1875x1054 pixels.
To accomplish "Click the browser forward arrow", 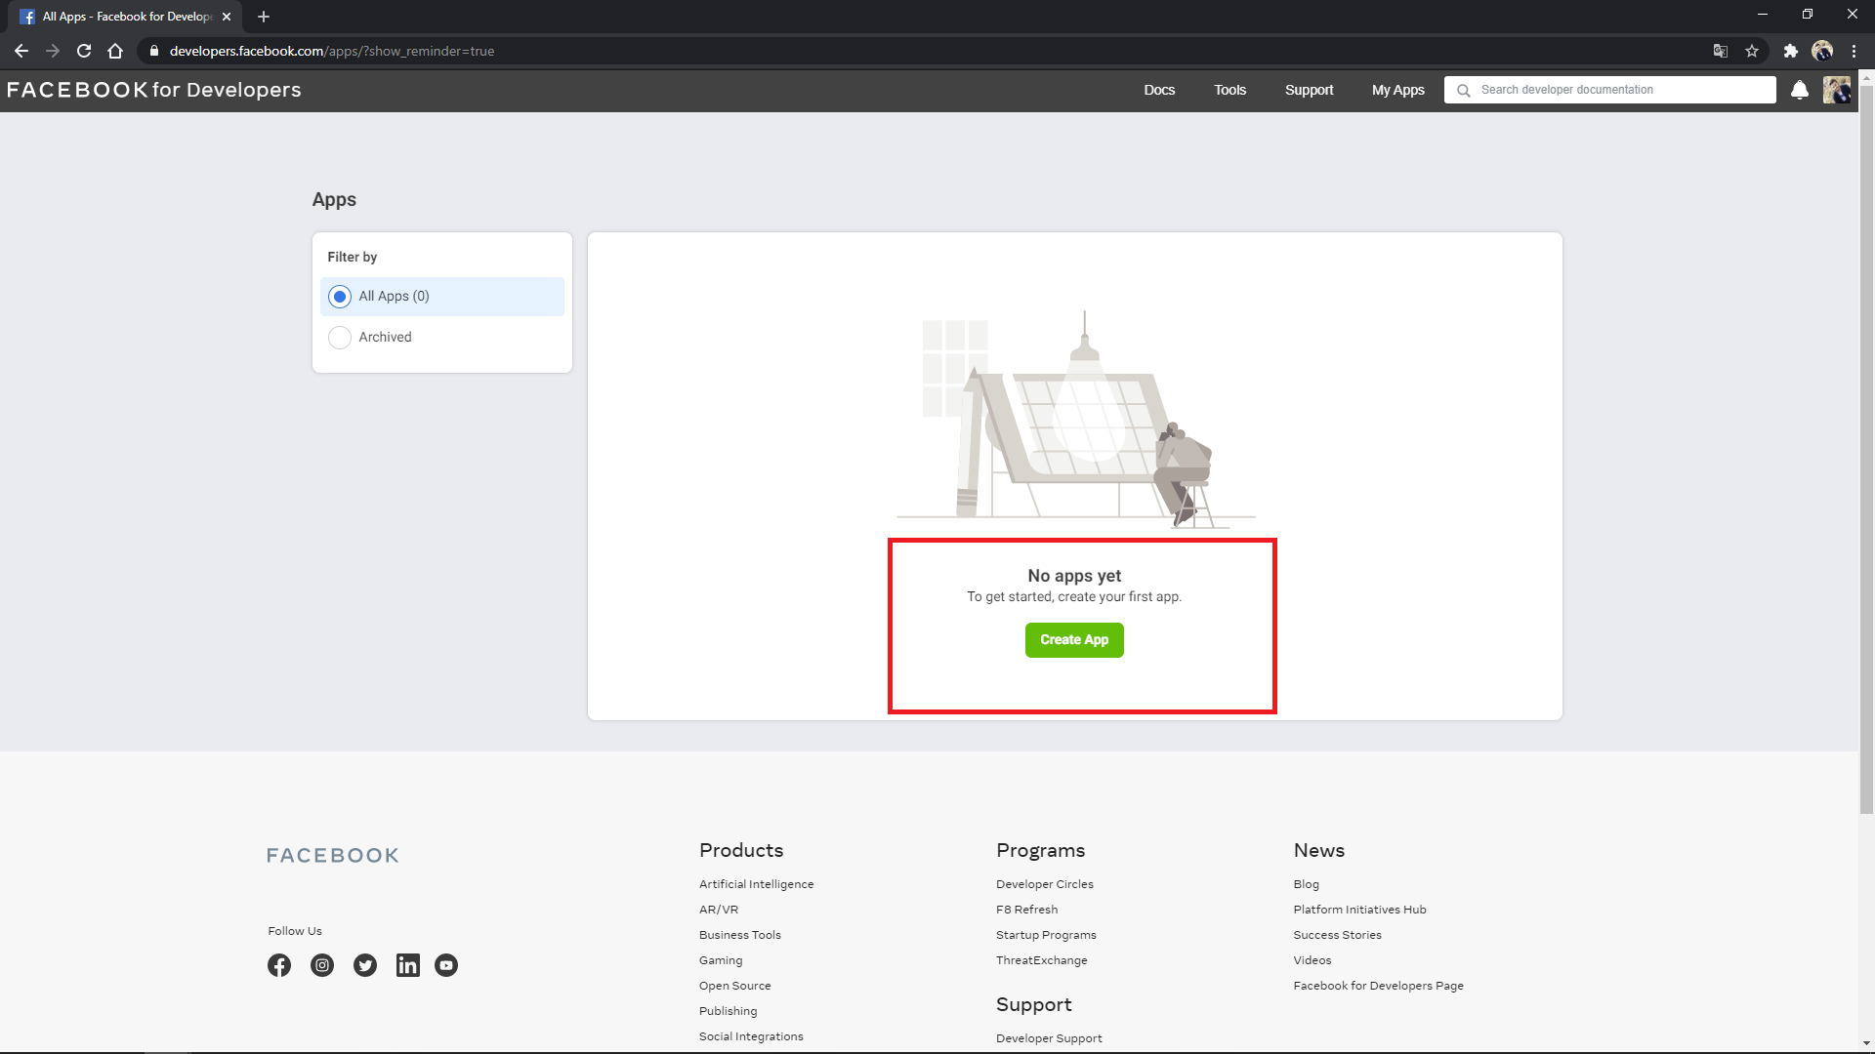I will coord(53,51).
